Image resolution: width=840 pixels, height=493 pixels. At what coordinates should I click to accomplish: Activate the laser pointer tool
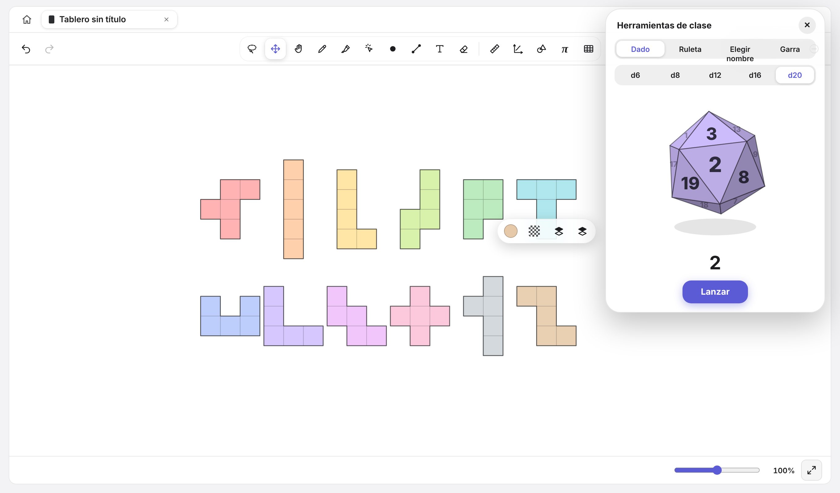[x=369, y=49]
